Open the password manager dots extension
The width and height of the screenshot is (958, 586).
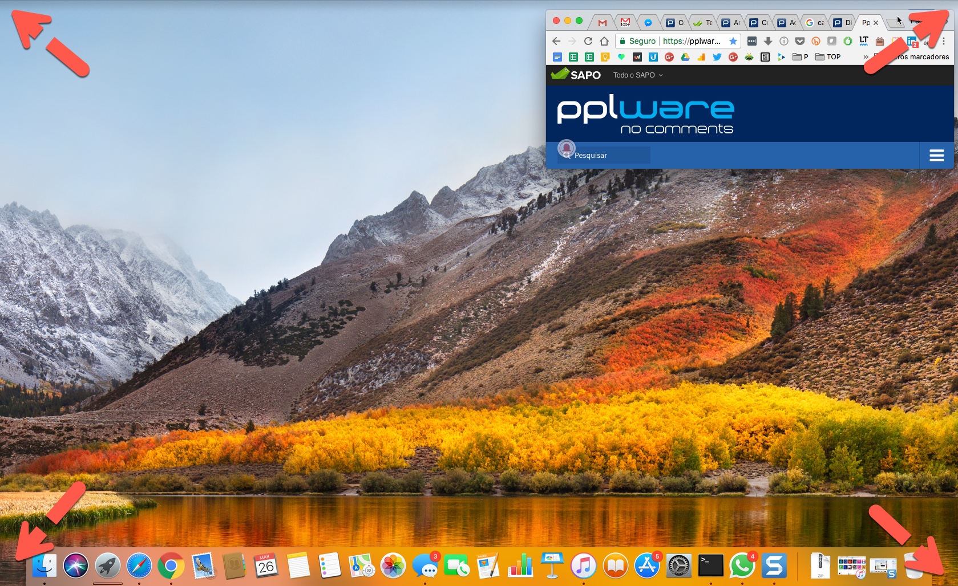point(752,41)
